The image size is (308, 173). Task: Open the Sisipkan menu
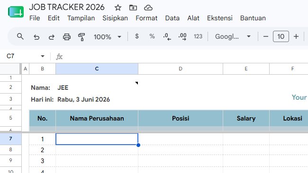click(115, 18)
